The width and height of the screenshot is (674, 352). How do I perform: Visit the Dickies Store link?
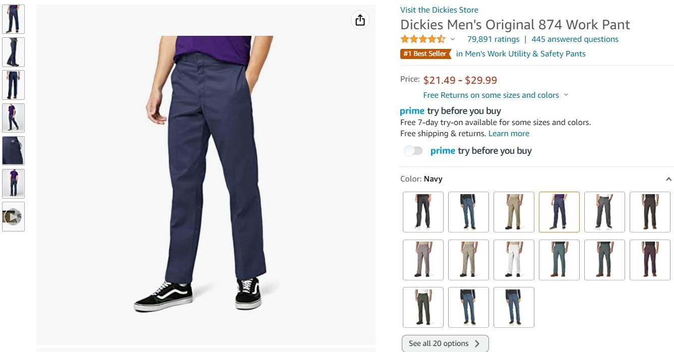coord(439,10)
